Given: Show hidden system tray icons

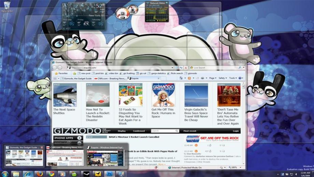Looking at the screenshot, I should click(x=278, y=174).
